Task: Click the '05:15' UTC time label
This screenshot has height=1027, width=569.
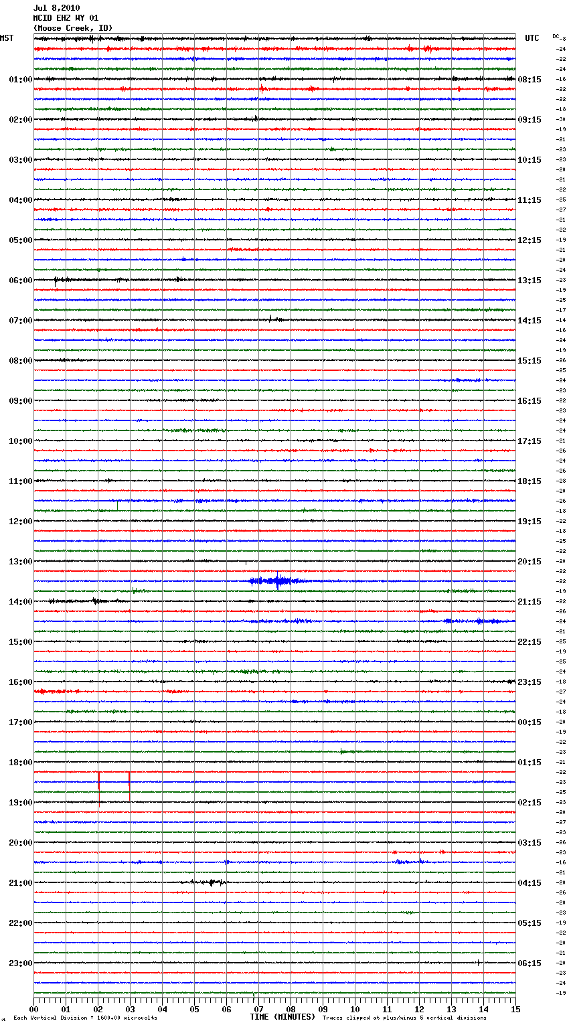Action: tap(530, 923)
